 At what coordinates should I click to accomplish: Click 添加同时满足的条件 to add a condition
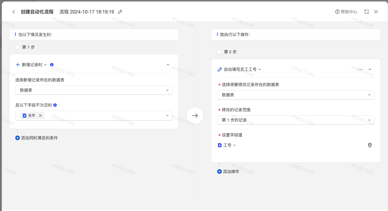click(x=37, y=138)
